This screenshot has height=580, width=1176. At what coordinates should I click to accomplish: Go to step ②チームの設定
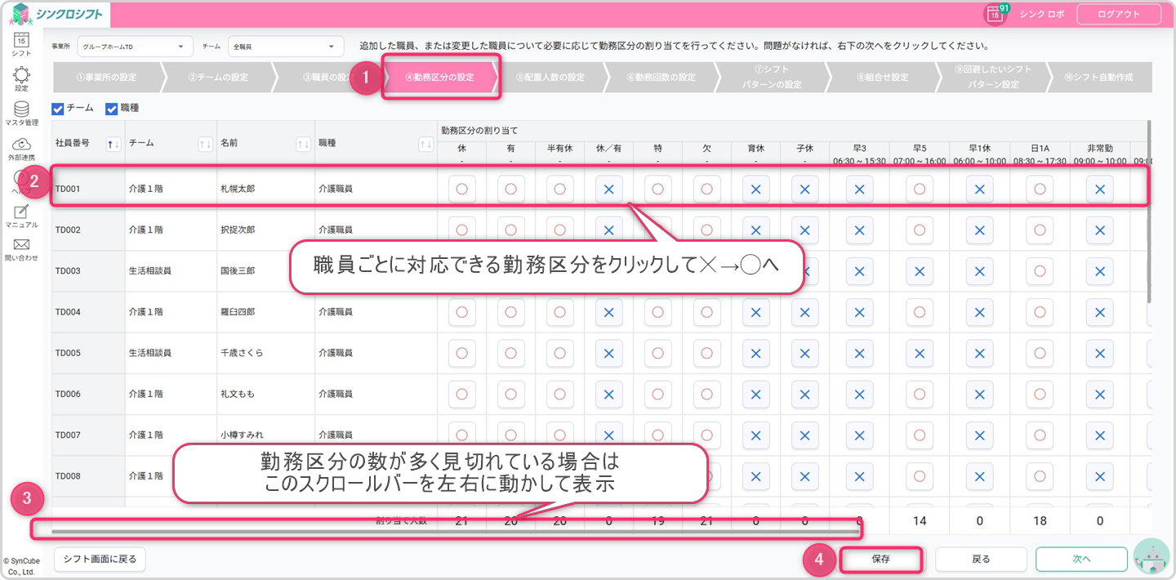(217, 78)
